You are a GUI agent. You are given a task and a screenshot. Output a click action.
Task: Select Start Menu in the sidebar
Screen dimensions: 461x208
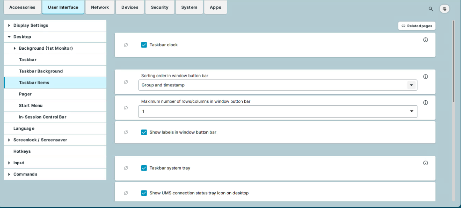tap(31, 106)
